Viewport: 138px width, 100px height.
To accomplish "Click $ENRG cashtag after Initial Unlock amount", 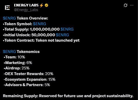I will pos(62,35).
